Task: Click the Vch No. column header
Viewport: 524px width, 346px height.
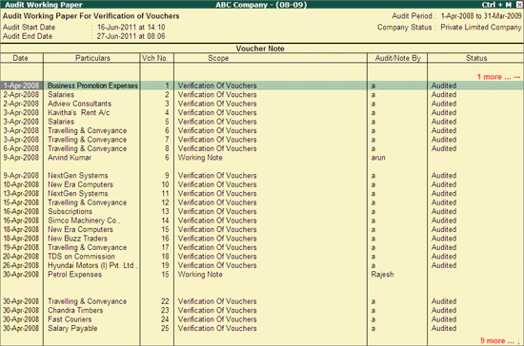Action: coord(154,58)
